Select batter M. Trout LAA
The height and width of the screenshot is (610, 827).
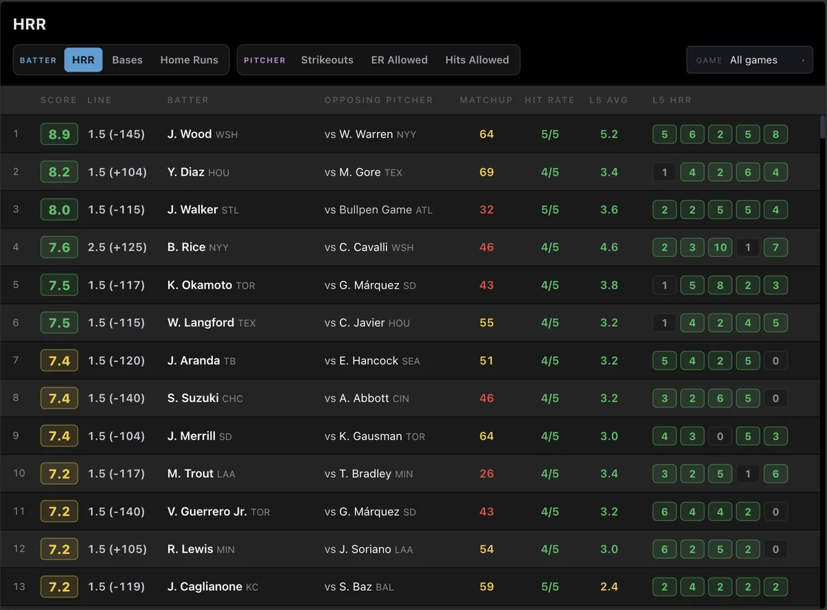click(x=202, y=474)
